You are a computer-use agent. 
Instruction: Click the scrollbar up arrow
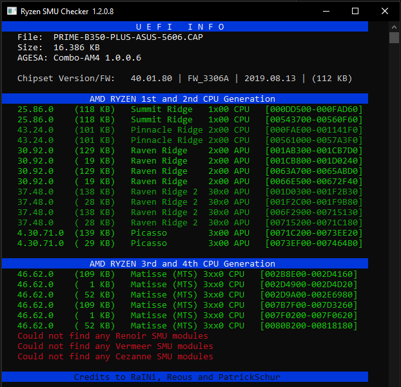tap(394, 27)
